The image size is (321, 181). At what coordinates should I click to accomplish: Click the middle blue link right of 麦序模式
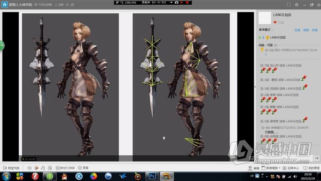coord(306,30)
